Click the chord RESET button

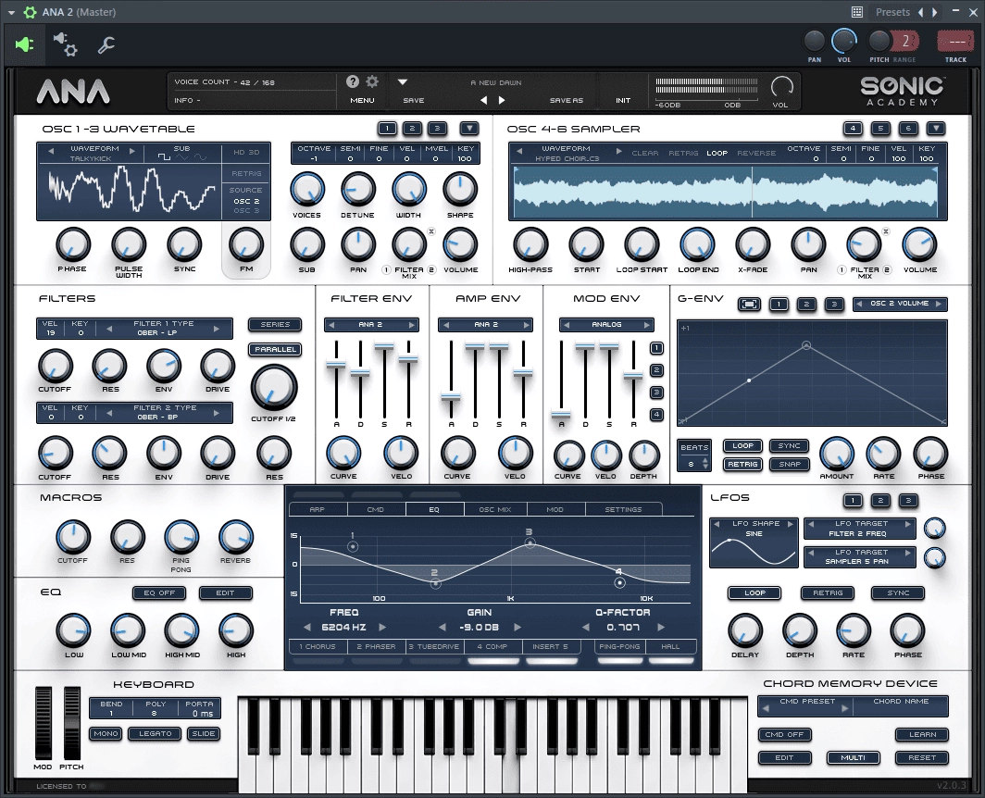(922, 758)
